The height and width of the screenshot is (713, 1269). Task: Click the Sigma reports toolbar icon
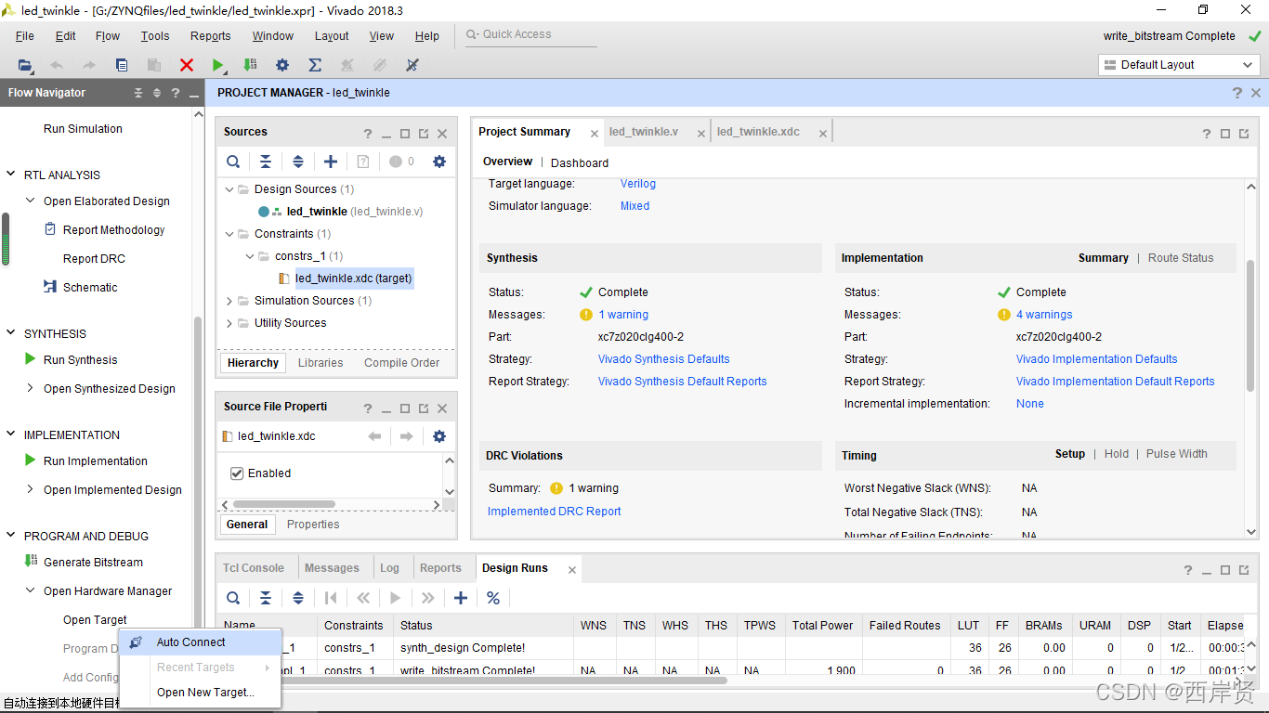coord(315,65)
